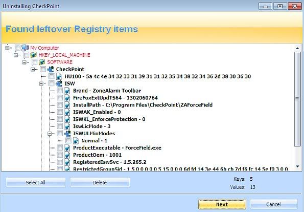This screenshot has height=212, width=304.
Task: Select the ProductExecutable - ForceField.exe entry
Action: pos(117,148)
